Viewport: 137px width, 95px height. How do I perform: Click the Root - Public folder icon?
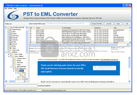coord(13,54)
